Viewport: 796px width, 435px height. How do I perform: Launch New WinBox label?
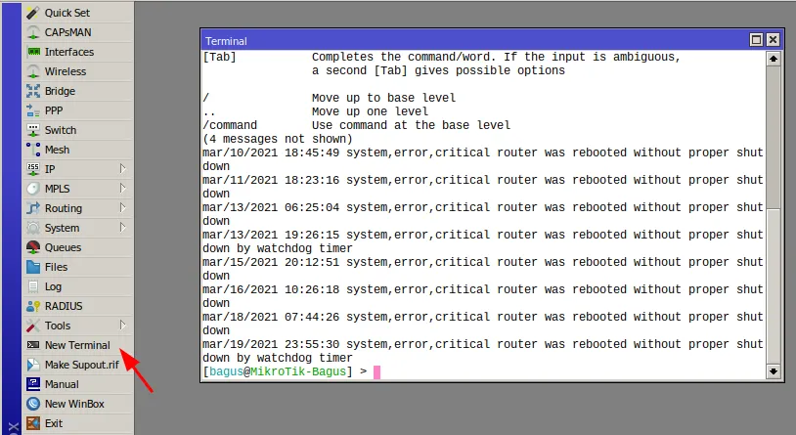tap(74, 404)
